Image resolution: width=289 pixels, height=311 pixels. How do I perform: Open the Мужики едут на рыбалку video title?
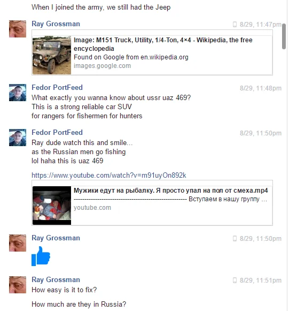pos(170,191)
